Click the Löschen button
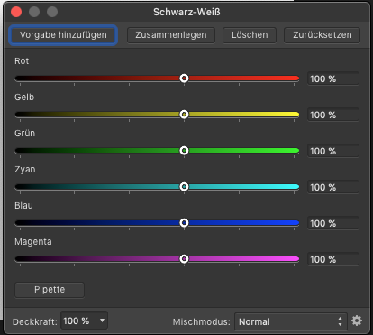The width and height of the screenshot is (373, 335). [250, 35]
